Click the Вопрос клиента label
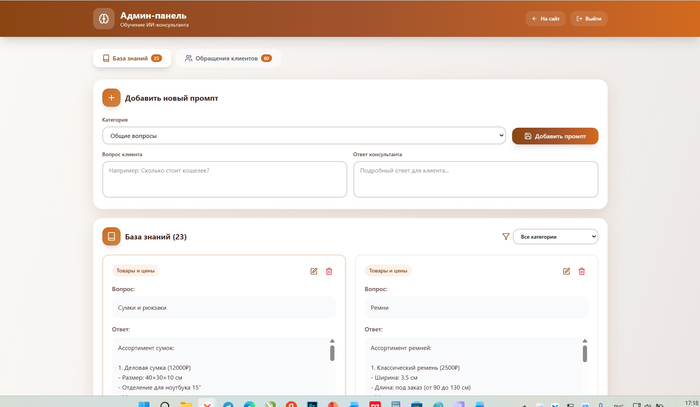The height and width of the screenshot is (407, 700). [122, 154]
